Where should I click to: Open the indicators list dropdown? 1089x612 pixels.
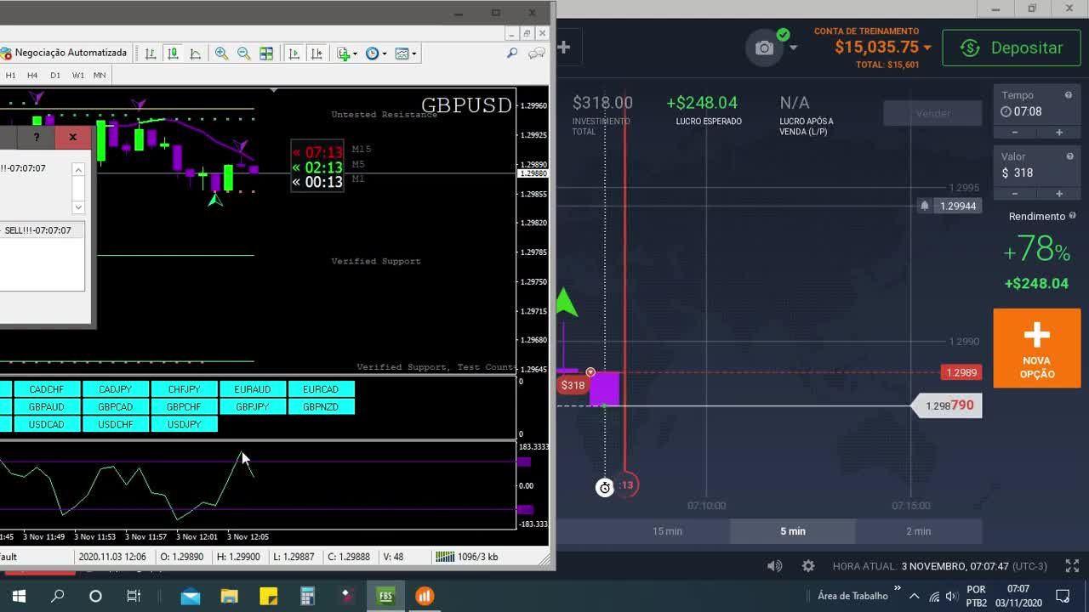(347, 53)
